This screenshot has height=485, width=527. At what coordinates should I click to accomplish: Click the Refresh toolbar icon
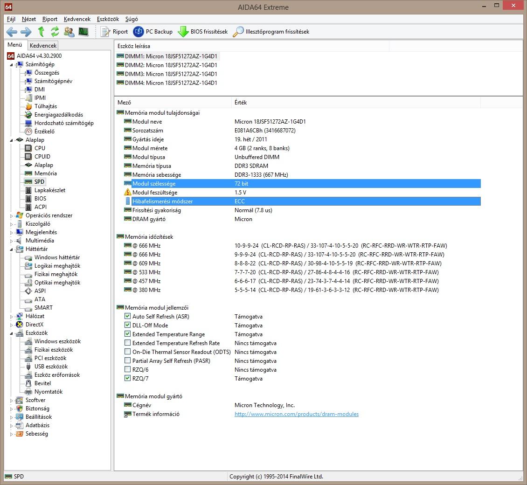(55, 32)
